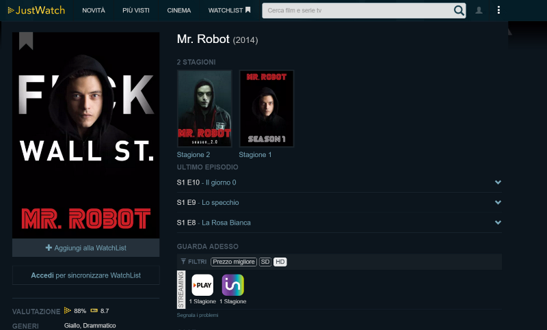Open the Lo specchio episode title
The width and height of the screenshot is (547, 330).
[220, 202]
